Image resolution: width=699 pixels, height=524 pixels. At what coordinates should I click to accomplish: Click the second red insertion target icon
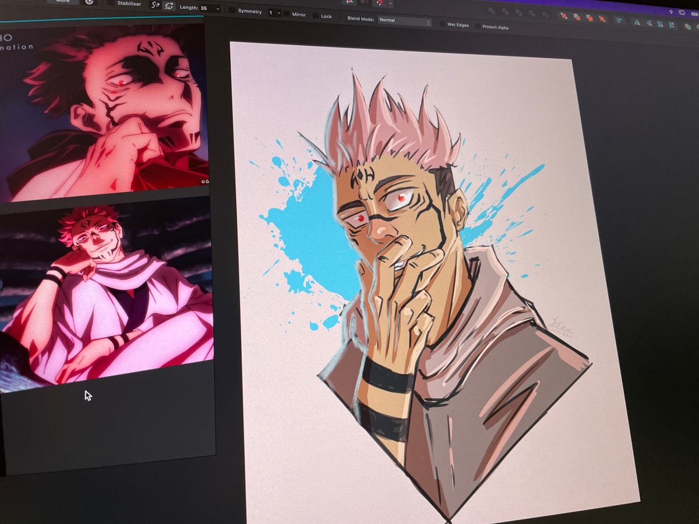click(x=576, y=17)
